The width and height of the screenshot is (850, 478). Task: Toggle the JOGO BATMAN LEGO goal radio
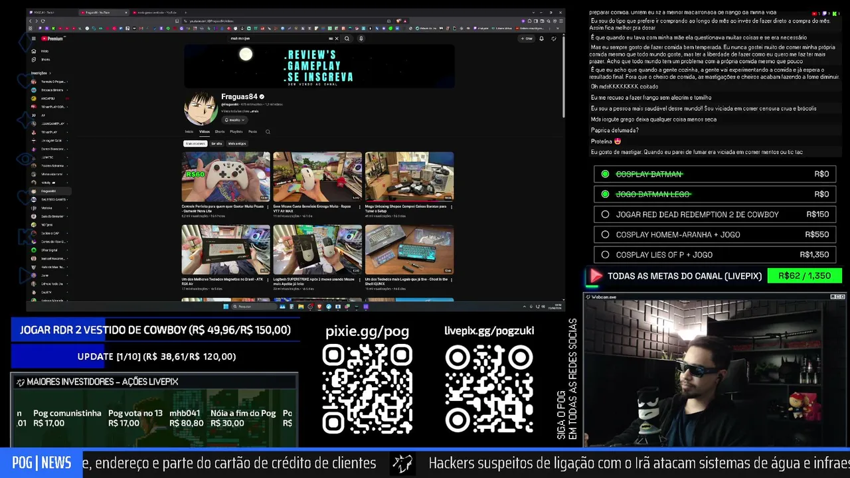[x=605, y=194]
